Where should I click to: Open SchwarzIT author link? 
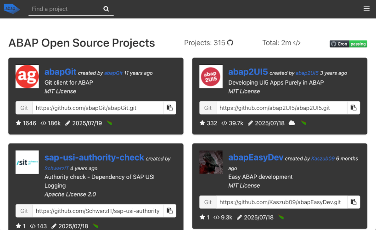point(56,168)
